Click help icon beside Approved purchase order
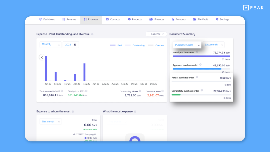Screen dimensions: 270x152 200,65
